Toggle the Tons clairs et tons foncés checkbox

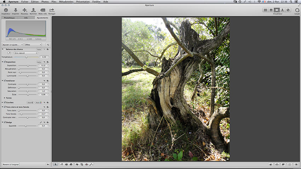(x=5, y=107)
